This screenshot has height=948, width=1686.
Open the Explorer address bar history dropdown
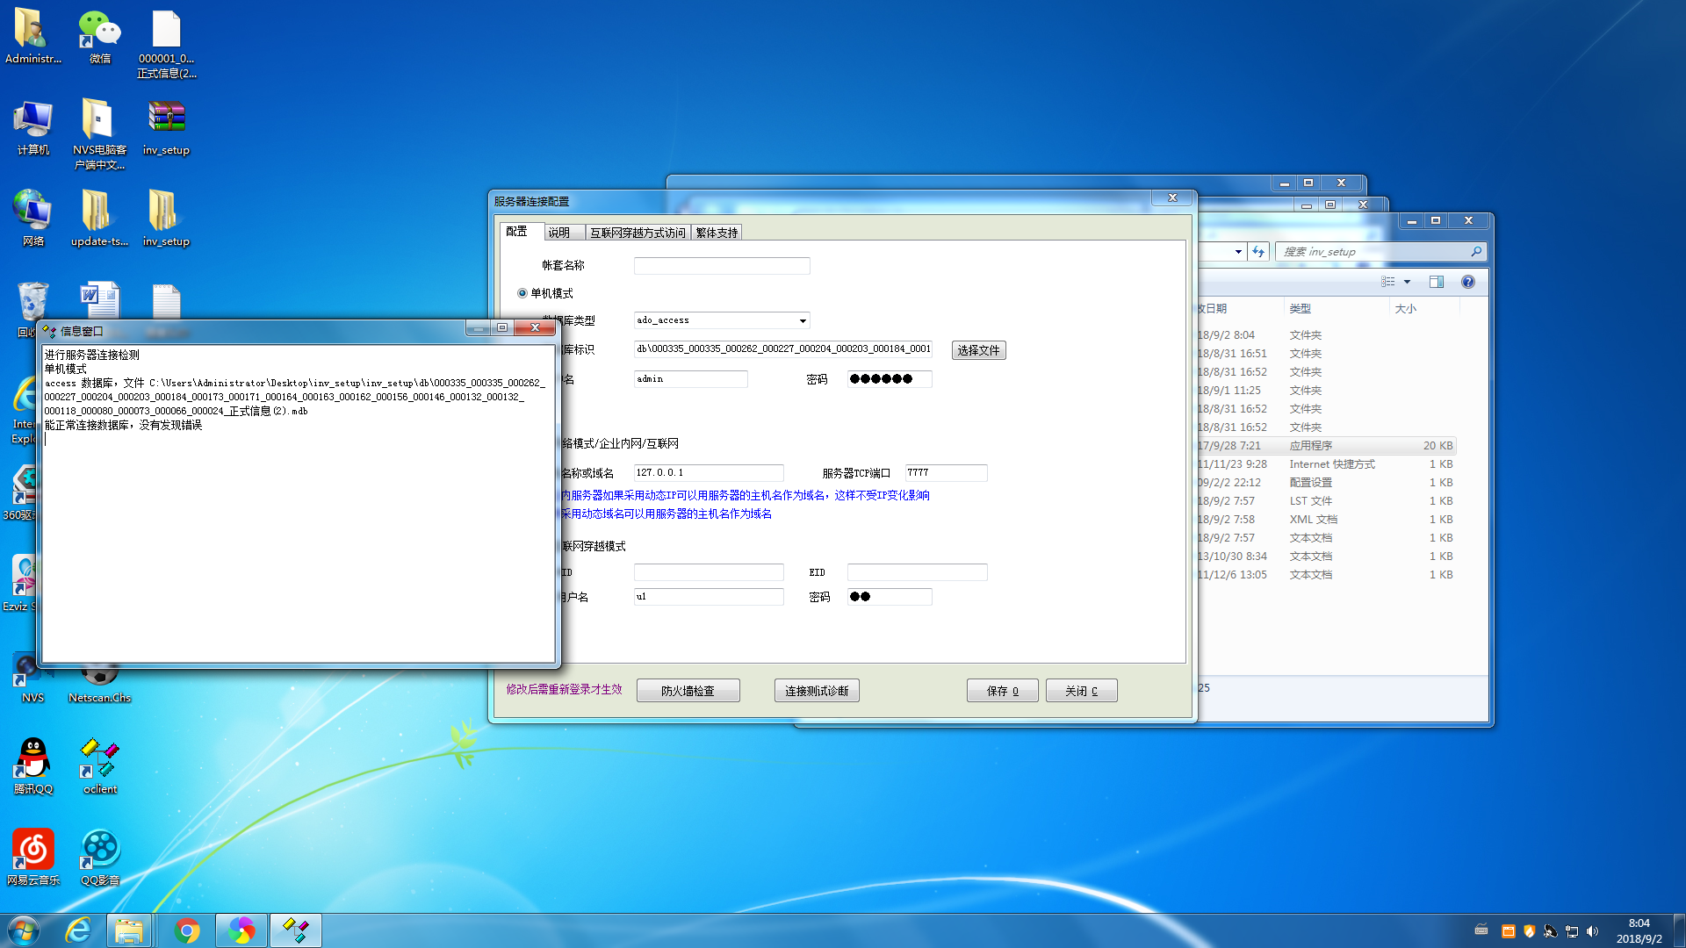pos(1238,252)
